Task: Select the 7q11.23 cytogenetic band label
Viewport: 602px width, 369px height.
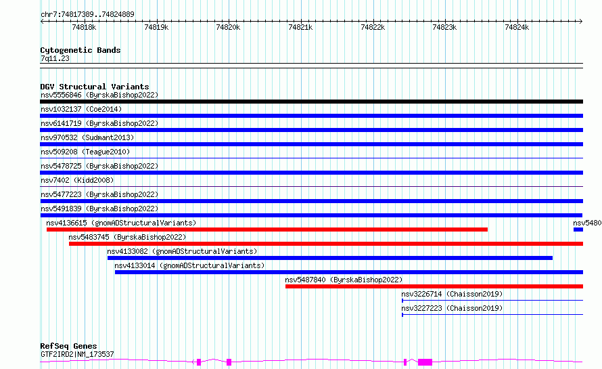Action: point(55,58)
